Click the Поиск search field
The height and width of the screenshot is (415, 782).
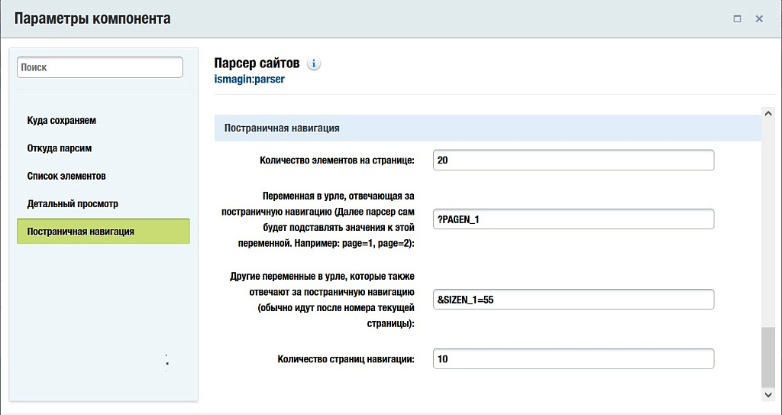pyautogui.click(x=100, y=67)
